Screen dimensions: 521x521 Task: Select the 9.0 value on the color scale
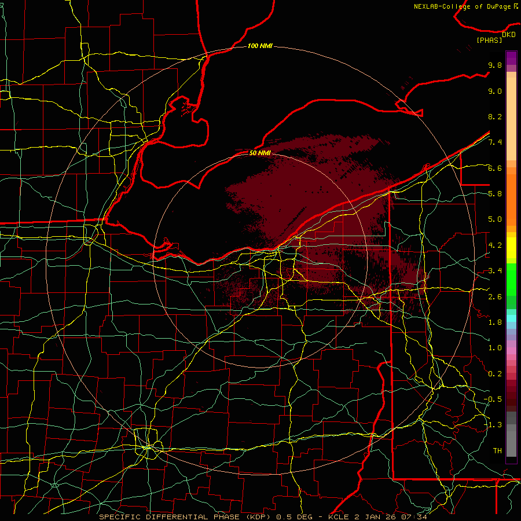coord(495,91)
